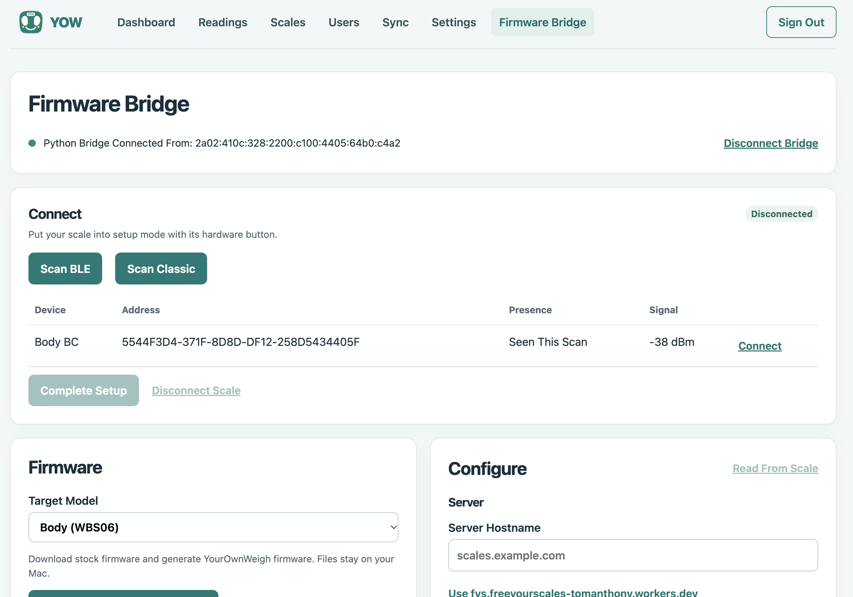Click the Read From Scale link
This screenshot has height=597, width=853.
coord(775,468)
